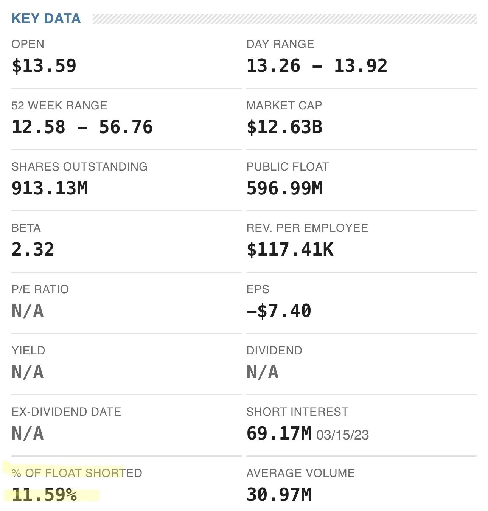Viewport: 488px width, 511px height.
Task: Select AVERAGE VOLUME value 30.97M
Action: [x=279, y=495]
